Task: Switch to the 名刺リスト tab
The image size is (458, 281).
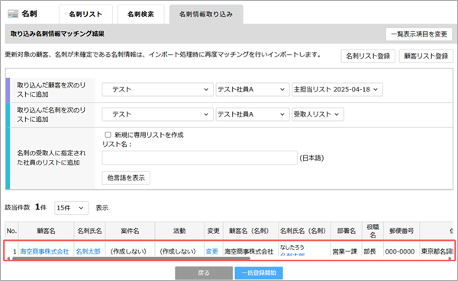Action: click(x=85, y=14)
